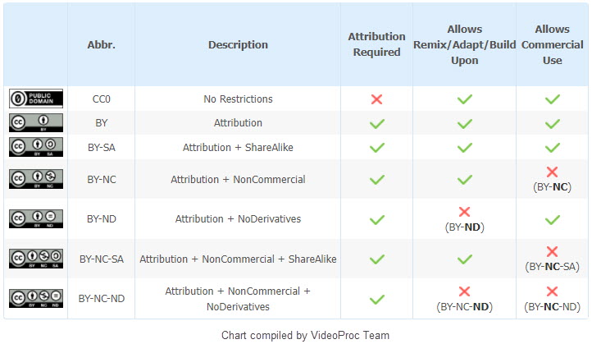
Task: Click the "Allows Commercial Use" column header
Action: [552, 44]
